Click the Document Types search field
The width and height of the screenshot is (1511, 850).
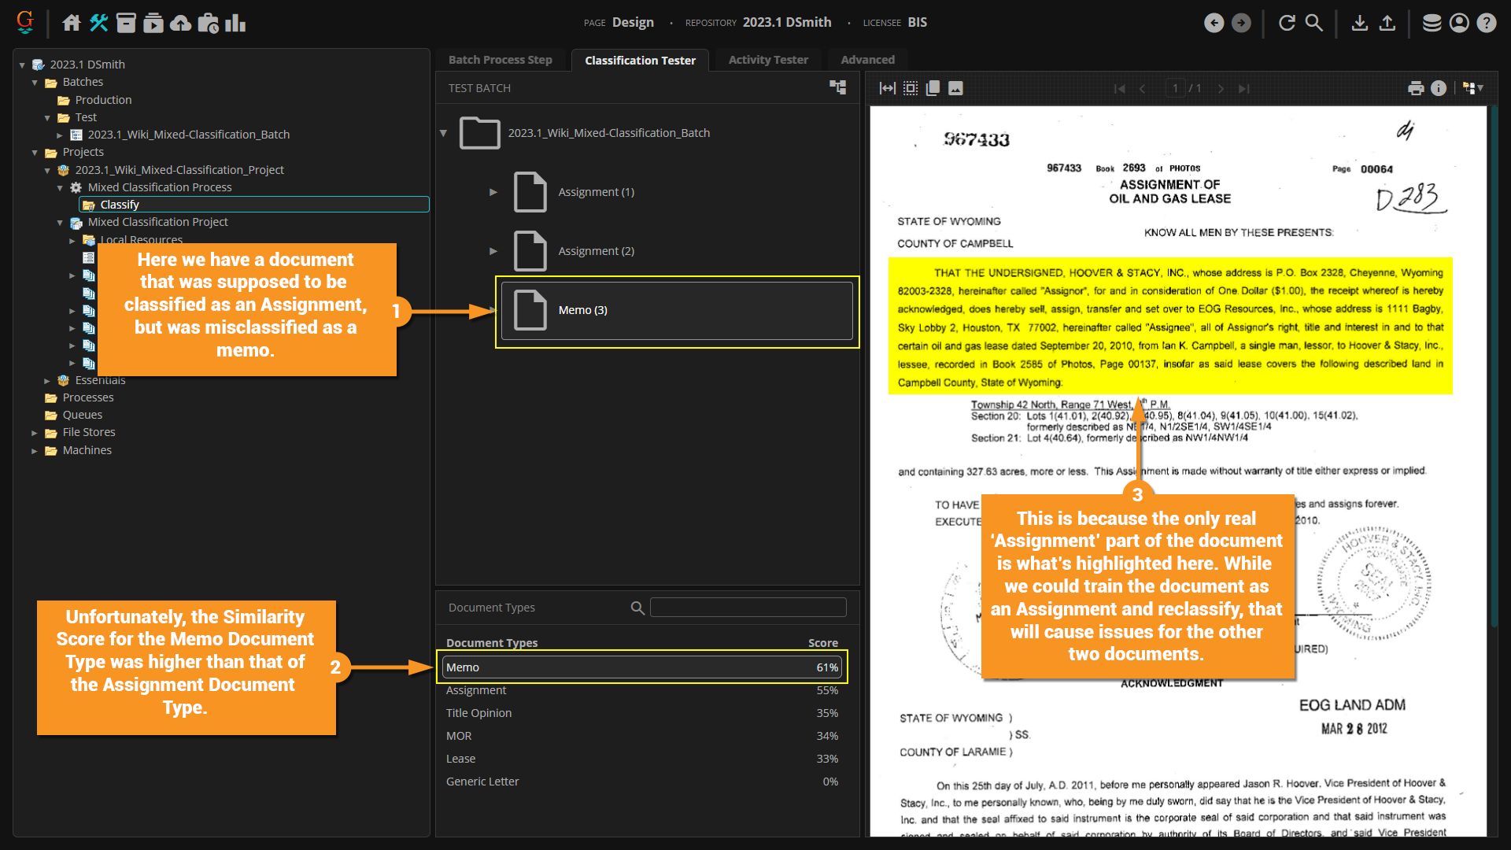tap(748, 608)
